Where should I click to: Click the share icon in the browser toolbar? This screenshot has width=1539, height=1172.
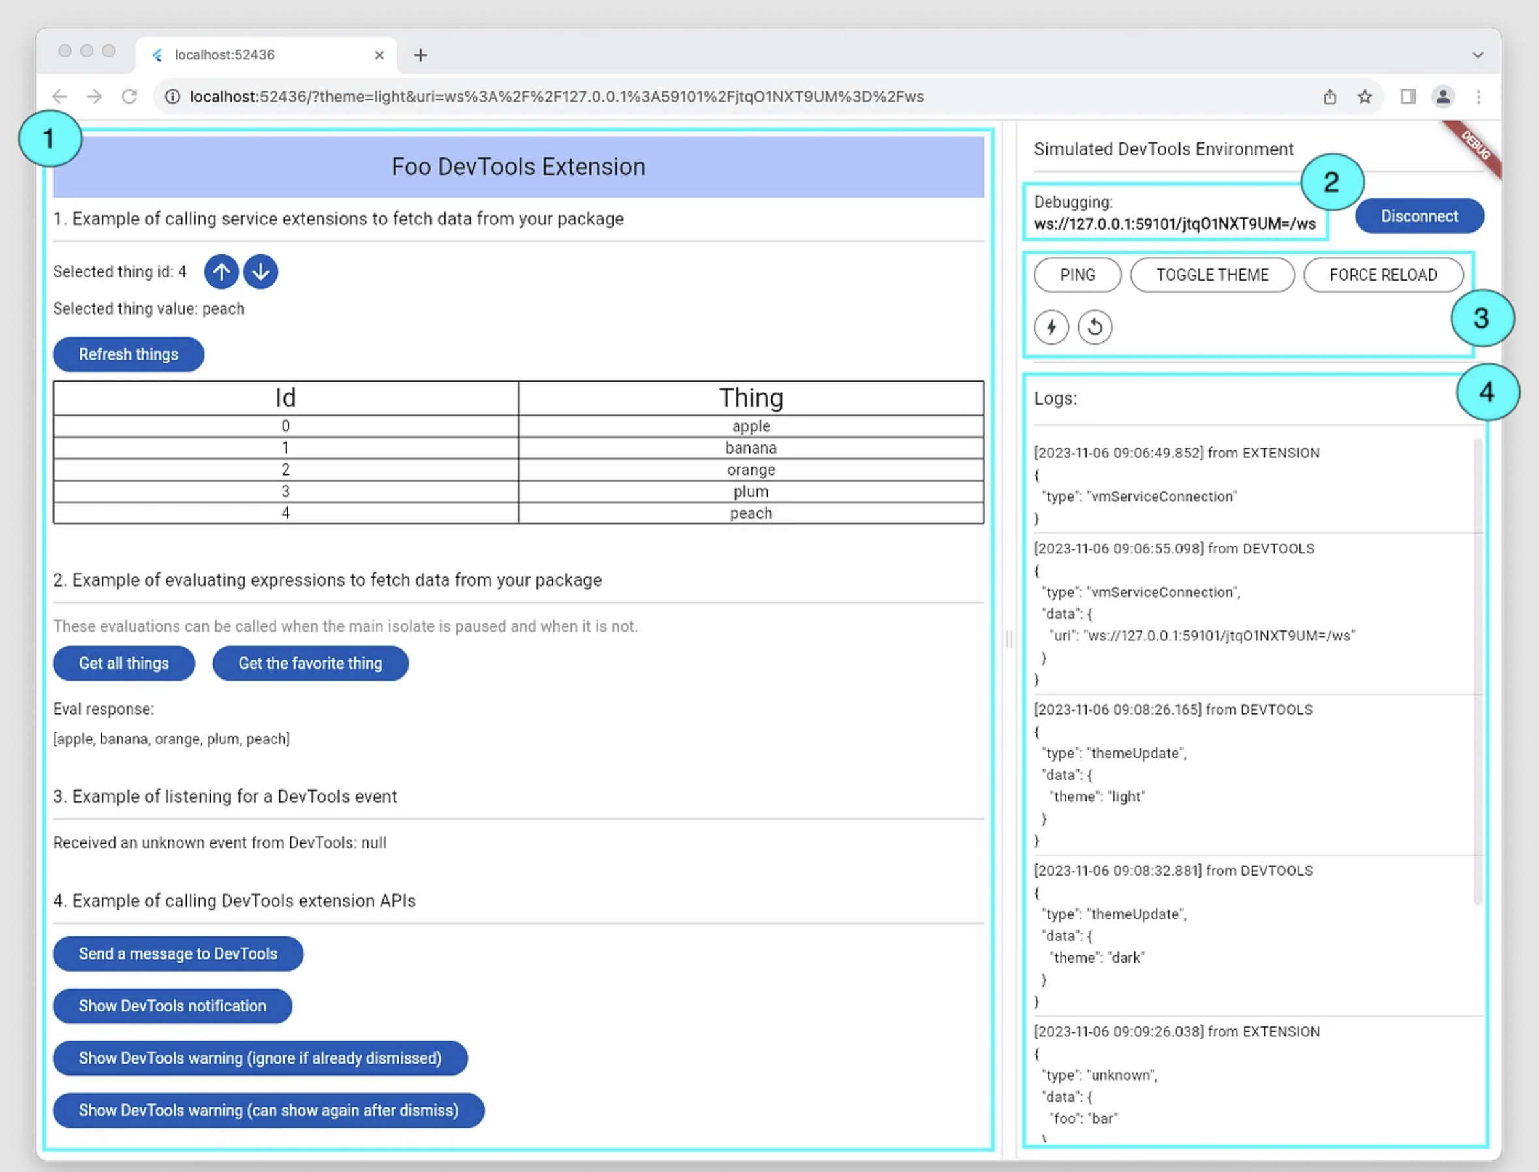point(1329,97)
